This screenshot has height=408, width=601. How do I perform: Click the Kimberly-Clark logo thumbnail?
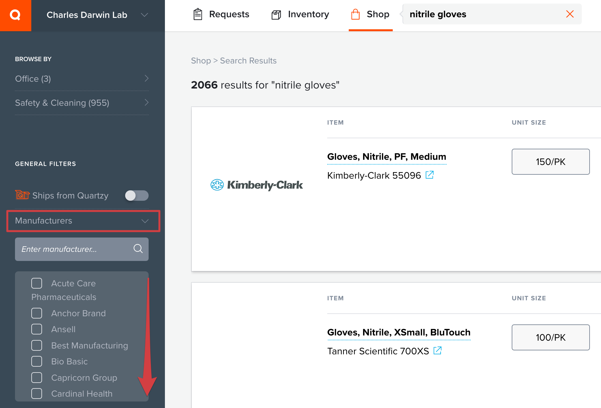point(257,185)
